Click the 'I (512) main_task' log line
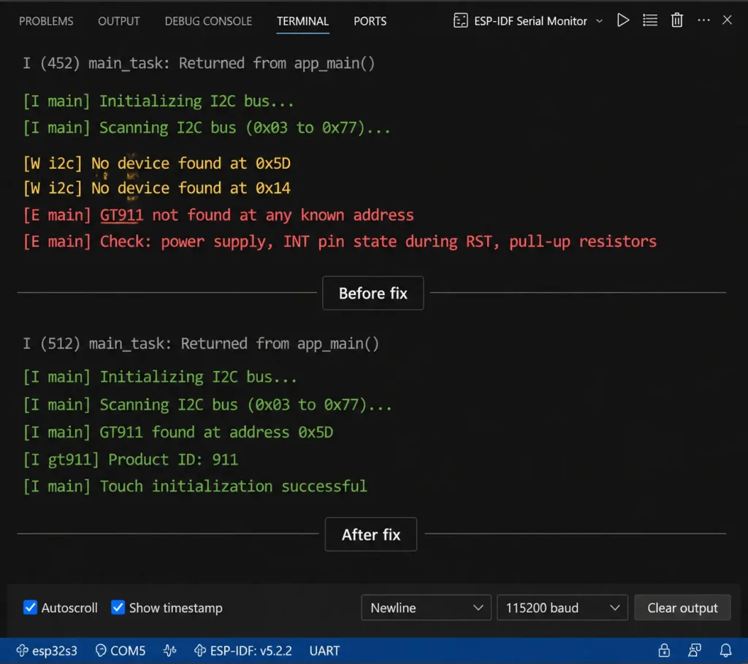The image size is (748, 664). point(201,343)
